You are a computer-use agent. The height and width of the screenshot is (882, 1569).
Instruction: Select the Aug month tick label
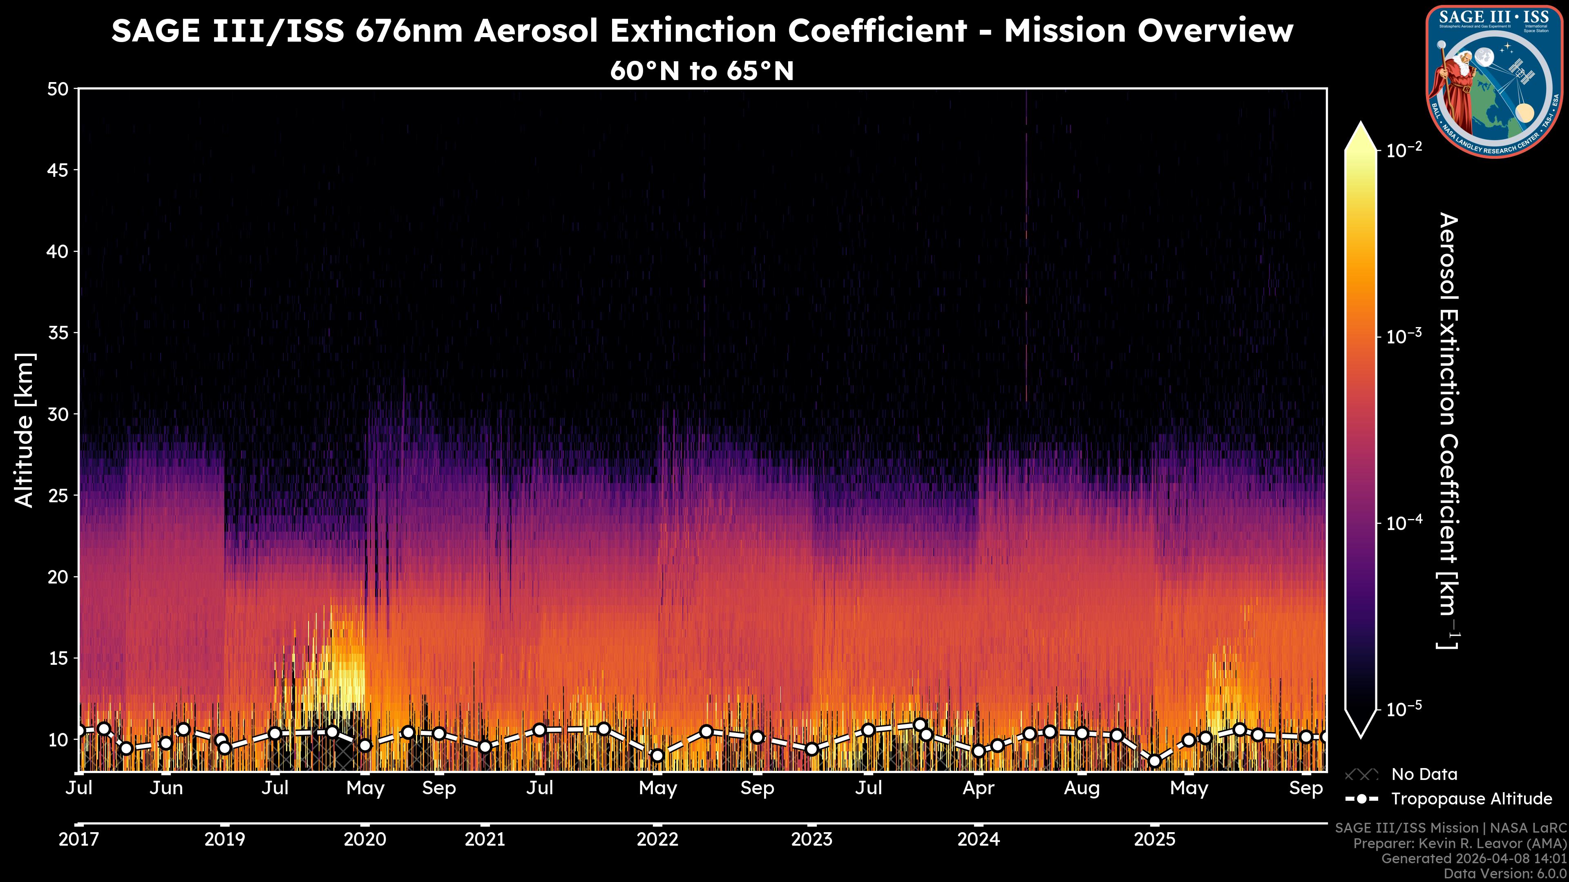(x=1082, y=788)
